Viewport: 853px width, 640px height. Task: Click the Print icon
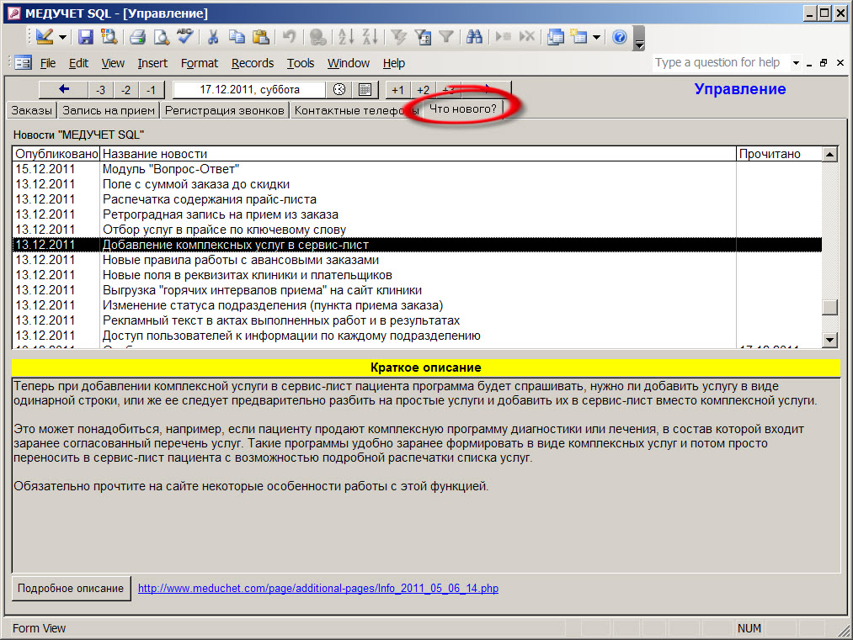tap(137, 37)
